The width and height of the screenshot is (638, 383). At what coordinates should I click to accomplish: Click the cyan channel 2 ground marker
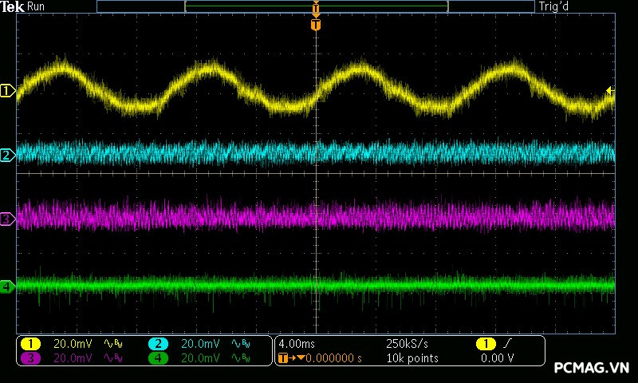[x=8, y=155]
